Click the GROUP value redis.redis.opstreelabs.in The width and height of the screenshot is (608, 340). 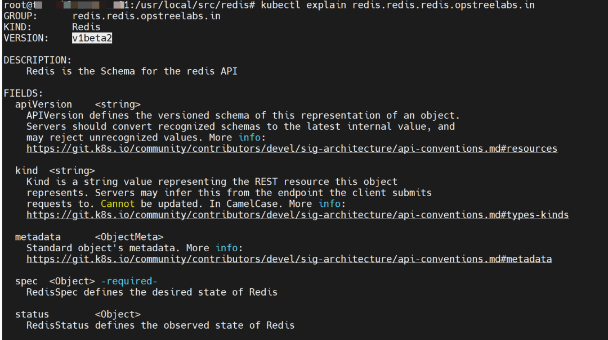tap(146, 16)
